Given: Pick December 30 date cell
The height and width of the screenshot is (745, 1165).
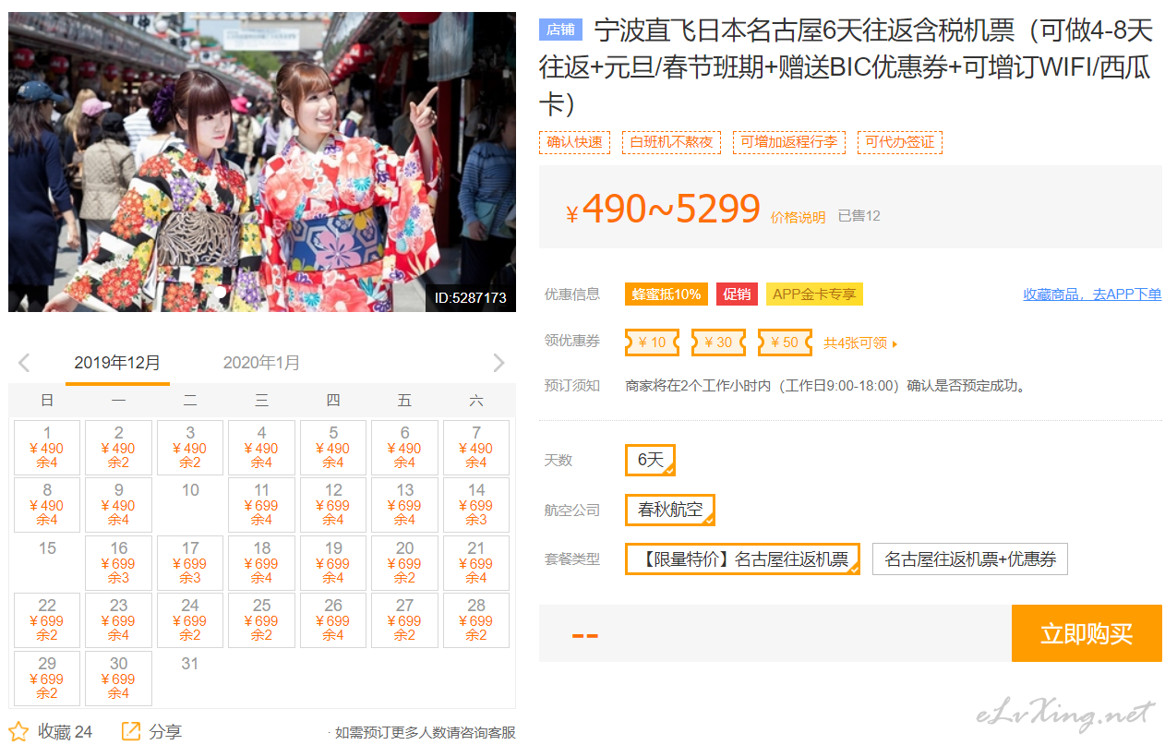Looking at the screenshot, I should (118, 679).
